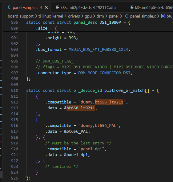Click line number 925

[x=14, y=178]
